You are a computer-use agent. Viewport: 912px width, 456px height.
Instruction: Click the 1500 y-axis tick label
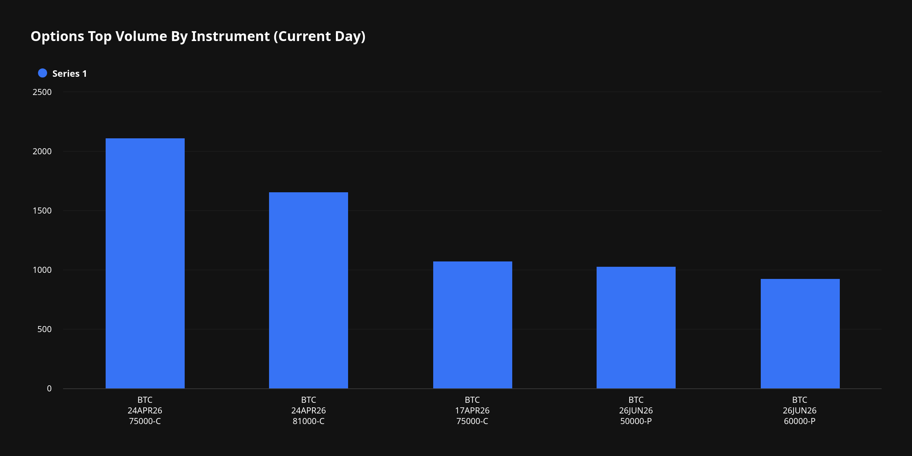click(x=42, y=211)
